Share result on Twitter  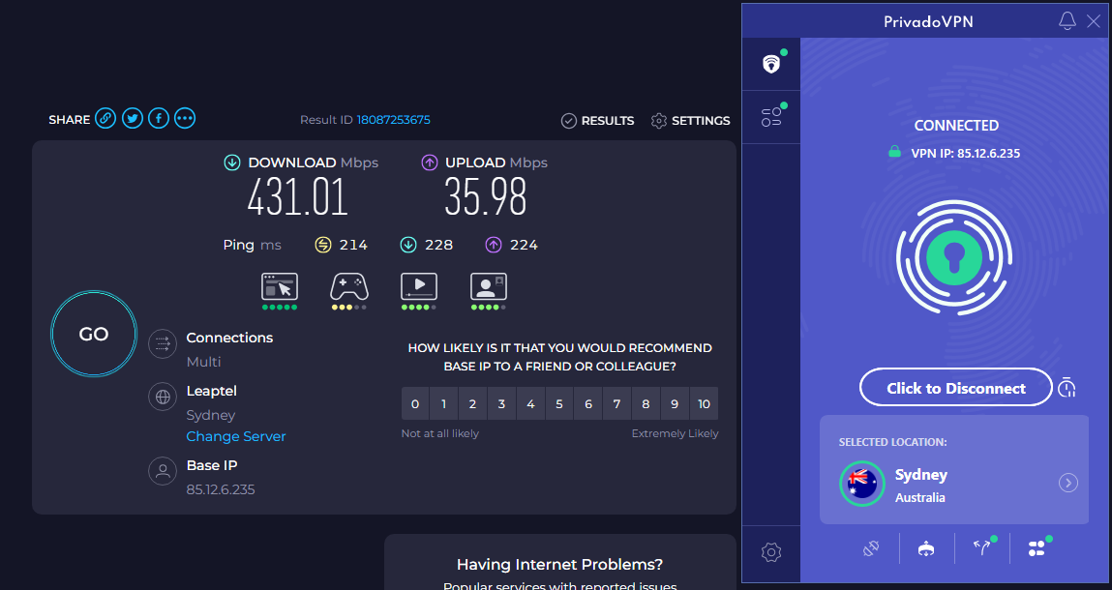[x=132, y=118]
